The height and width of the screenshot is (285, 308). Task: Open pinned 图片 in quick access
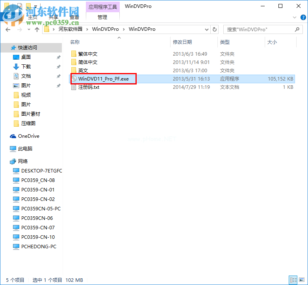26,85
